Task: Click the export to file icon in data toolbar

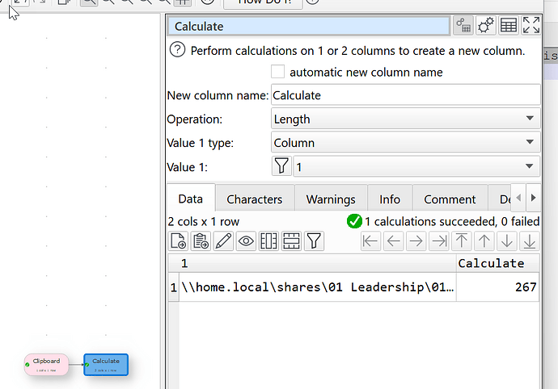Action: click(178, 241)
